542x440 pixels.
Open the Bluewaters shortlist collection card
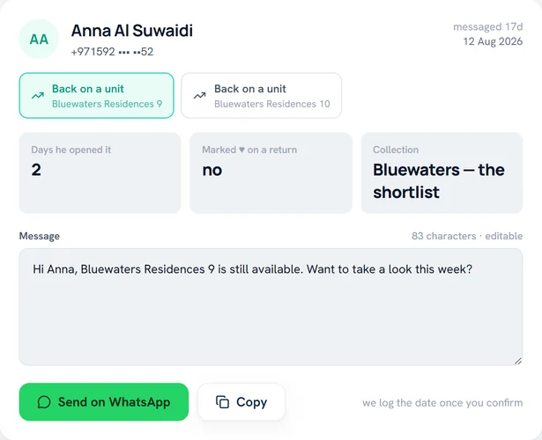(x=442, y=172)
